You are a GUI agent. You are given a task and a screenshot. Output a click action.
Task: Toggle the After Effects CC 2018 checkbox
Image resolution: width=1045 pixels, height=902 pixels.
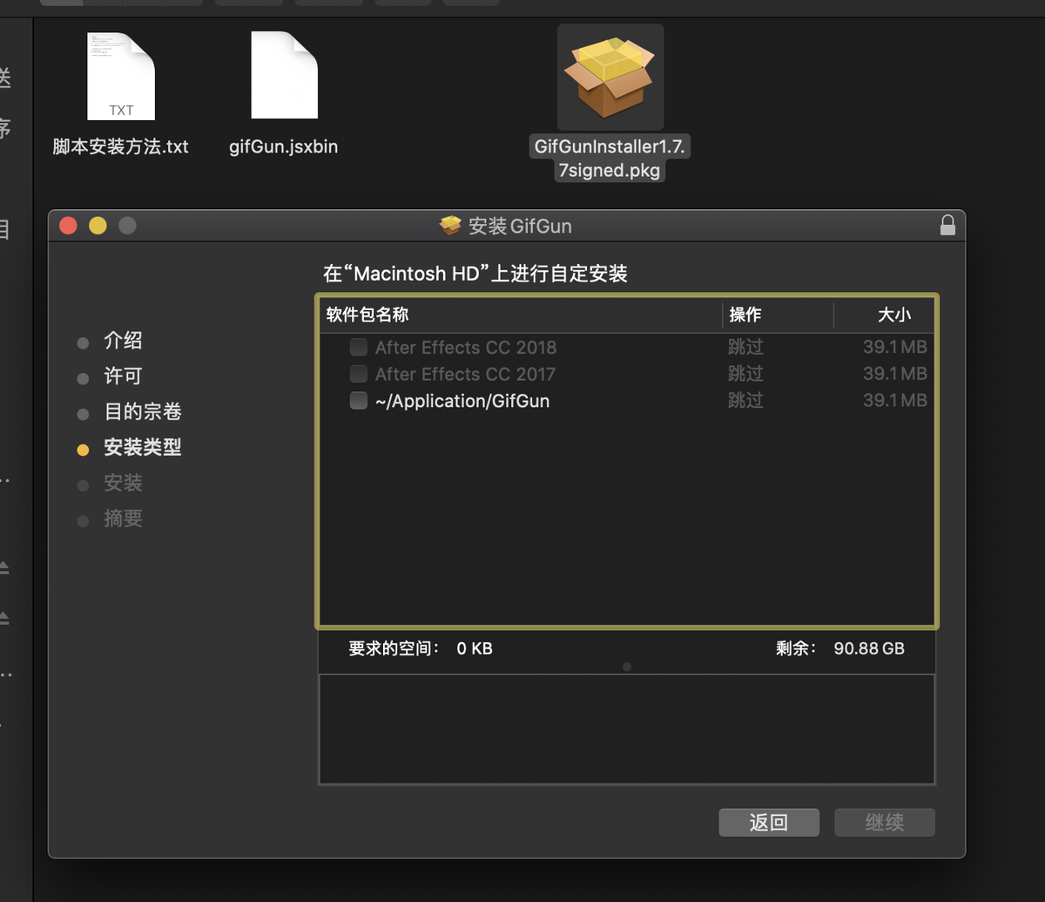(358, 347)
